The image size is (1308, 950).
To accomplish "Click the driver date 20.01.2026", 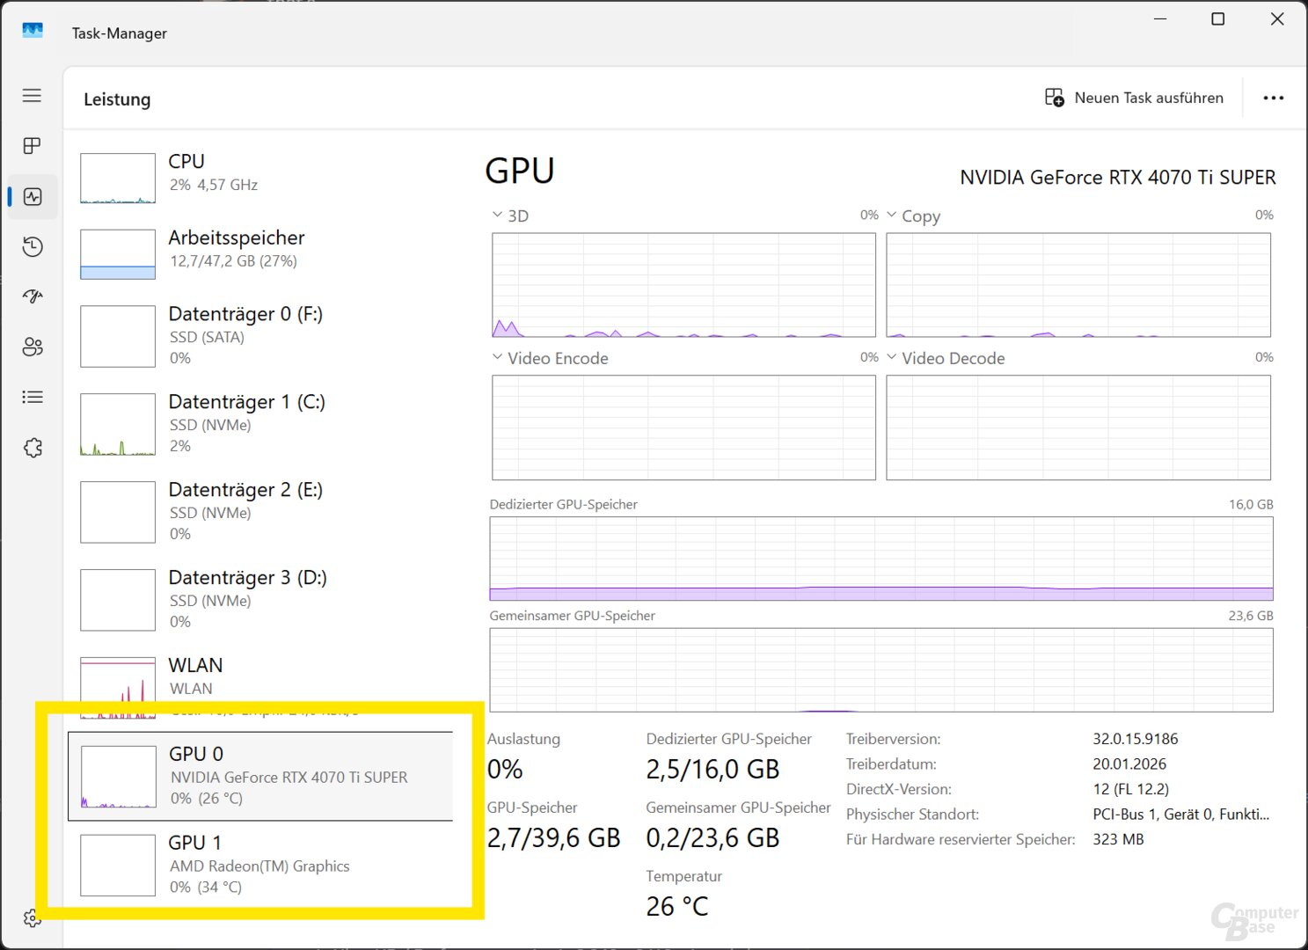I will coord(1129,764).
